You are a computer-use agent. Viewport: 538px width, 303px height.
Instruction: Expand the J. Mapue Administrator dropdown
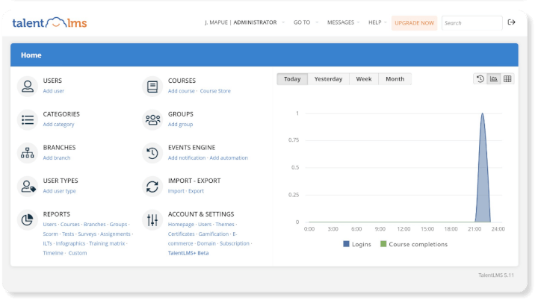point(244,22)
